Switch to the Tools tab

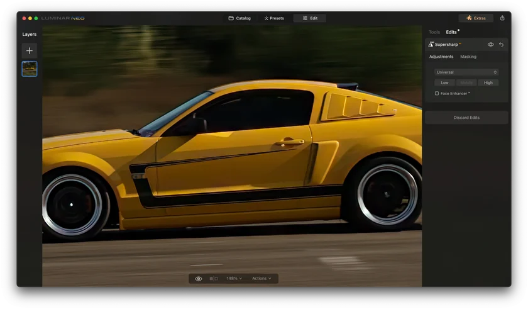coord(434,32)
